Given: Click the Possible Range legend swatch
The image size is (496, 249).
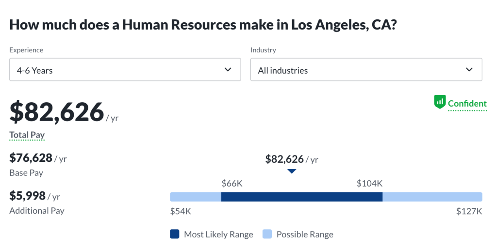Looking at the screenshot, I should tap(267, 234).
